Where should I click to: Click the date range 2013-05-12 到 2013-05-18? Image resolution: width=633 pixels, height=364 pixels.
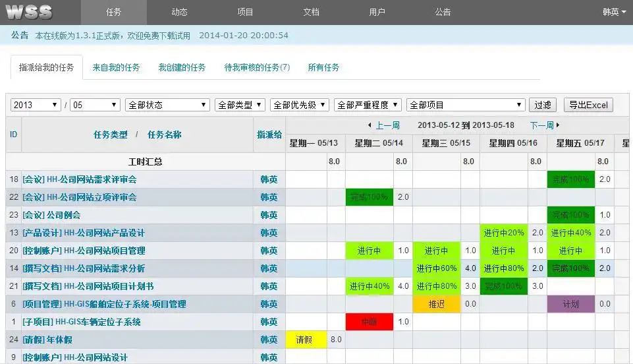pyautogui.click(x=466, y=125)
